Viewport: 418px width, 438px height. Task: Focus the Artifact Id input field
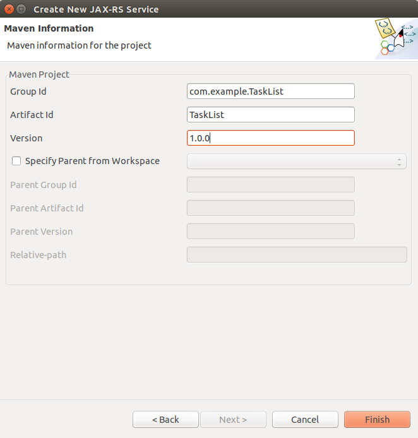coord(270,114)
